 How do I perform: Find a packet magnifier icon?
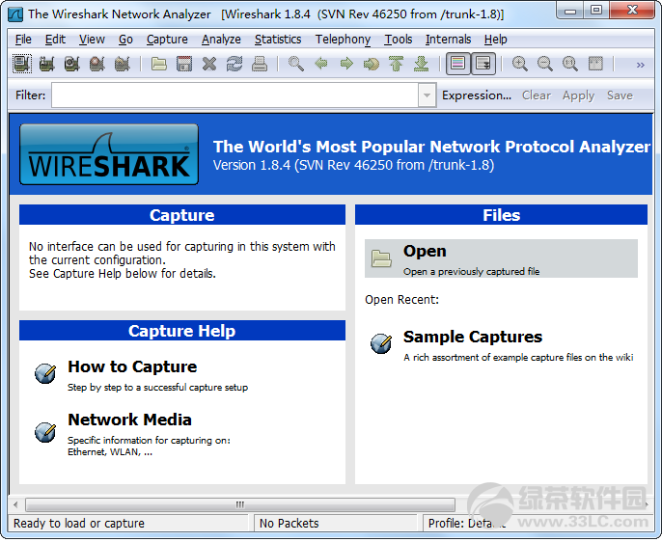coord(295,64)
